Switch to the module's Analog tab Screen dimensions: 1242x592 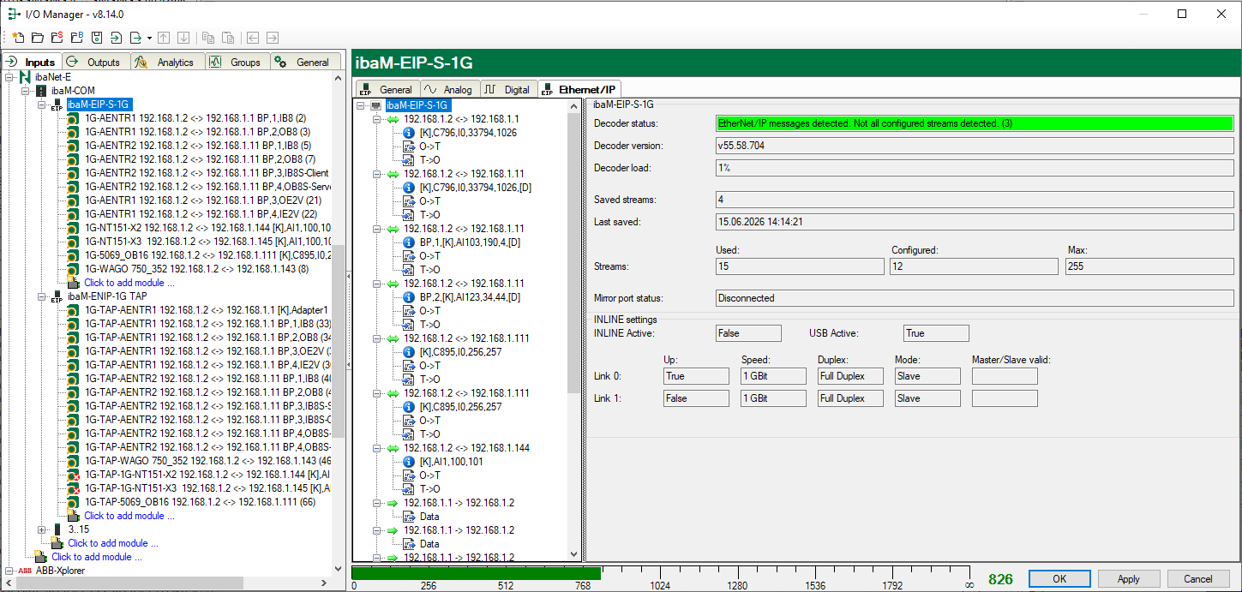[449, 89]
